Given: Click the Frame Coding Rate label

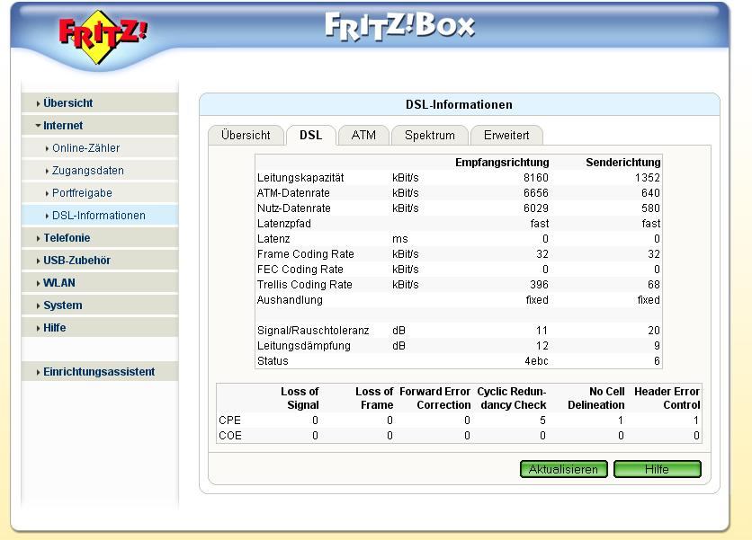Looking at the screenshot, I should coord(306,254).
